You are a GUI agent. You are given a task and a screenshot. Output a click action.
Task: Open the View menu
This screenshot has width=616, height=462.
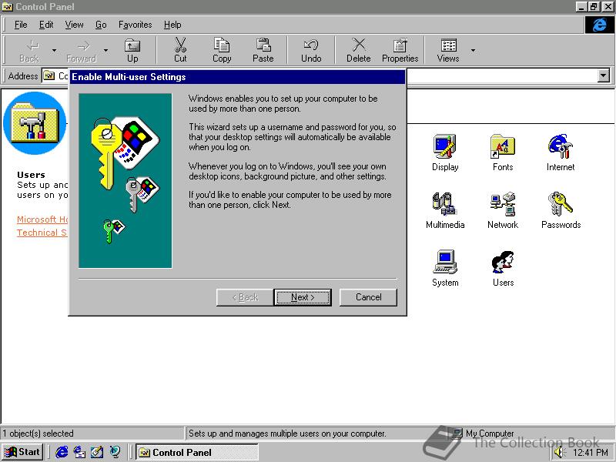[74, 25]
